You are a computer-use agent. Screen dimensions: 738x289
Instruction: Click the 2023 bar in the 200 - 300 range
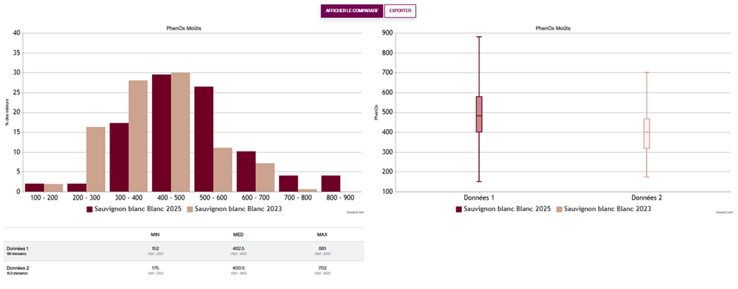tap(96, 159)
